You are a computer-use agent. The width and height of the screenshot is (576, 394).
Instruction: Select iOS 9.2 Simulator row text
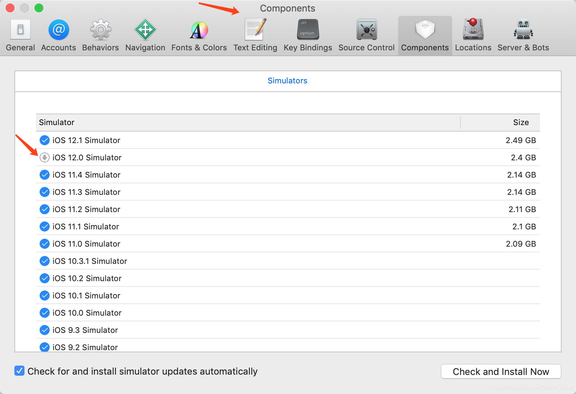point(85,347)
